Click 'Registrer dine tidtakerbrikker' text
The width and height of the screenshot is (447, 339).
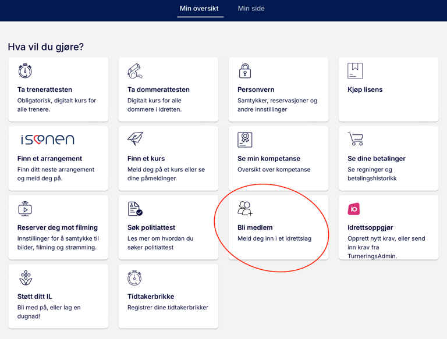tap(168, 308)
